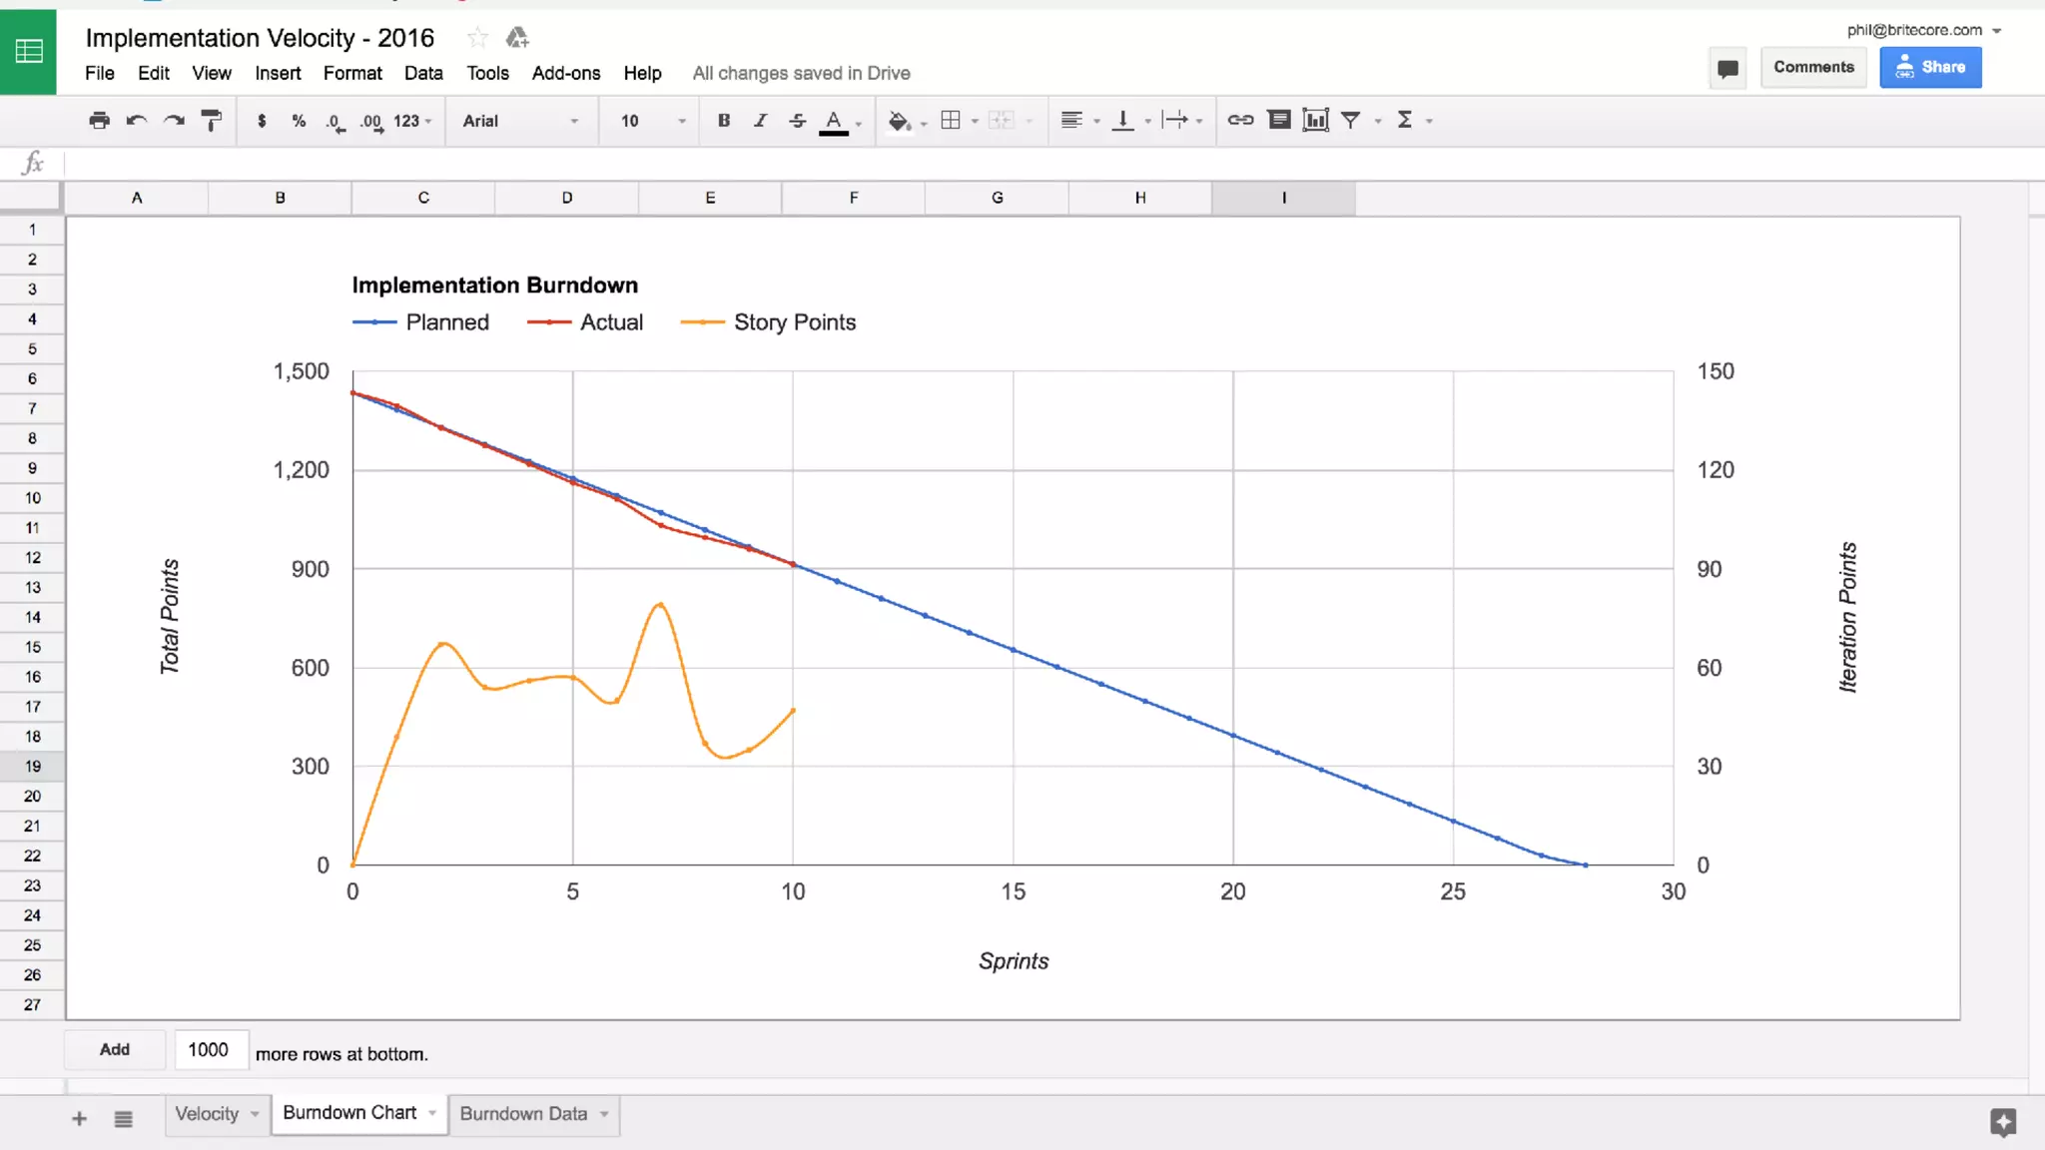Open the fill color bucket picker
This screenshot has height=1150, width=2045.
tap(899, 121)
